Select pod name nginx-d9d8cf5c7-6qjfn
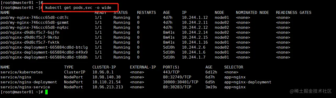The image size is (336, 98). tap(30, 32)
